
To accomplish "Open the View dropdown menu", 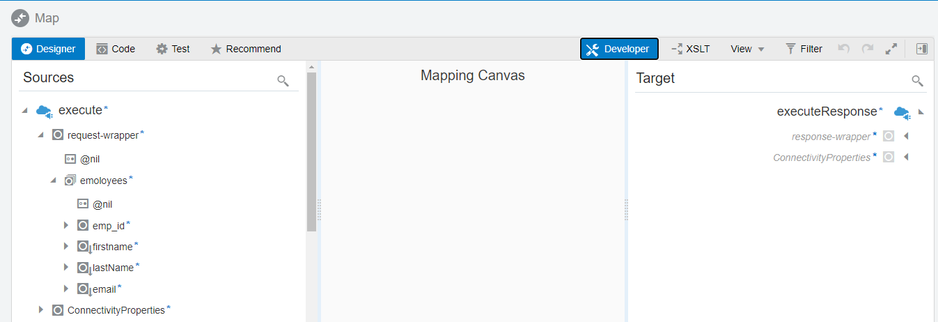I will 747,49.
